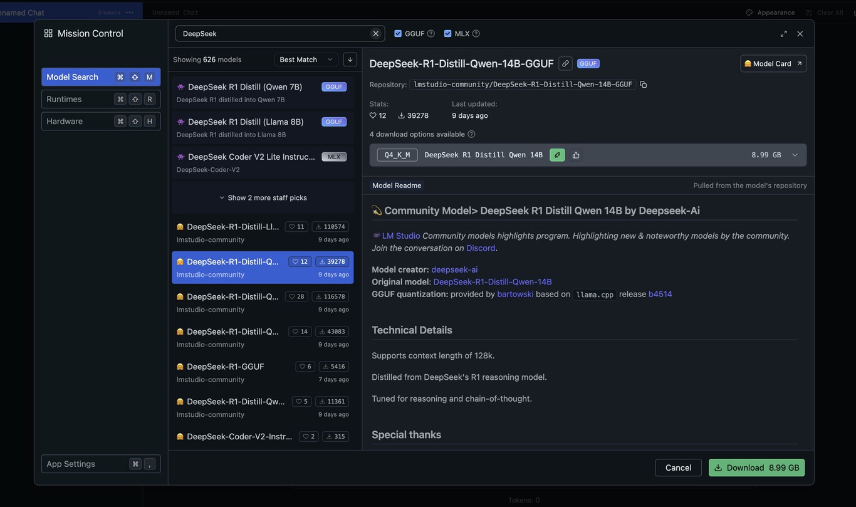Expand Mission Control to full screen
The height and width of the screenshot is (507, 856).
783,33
